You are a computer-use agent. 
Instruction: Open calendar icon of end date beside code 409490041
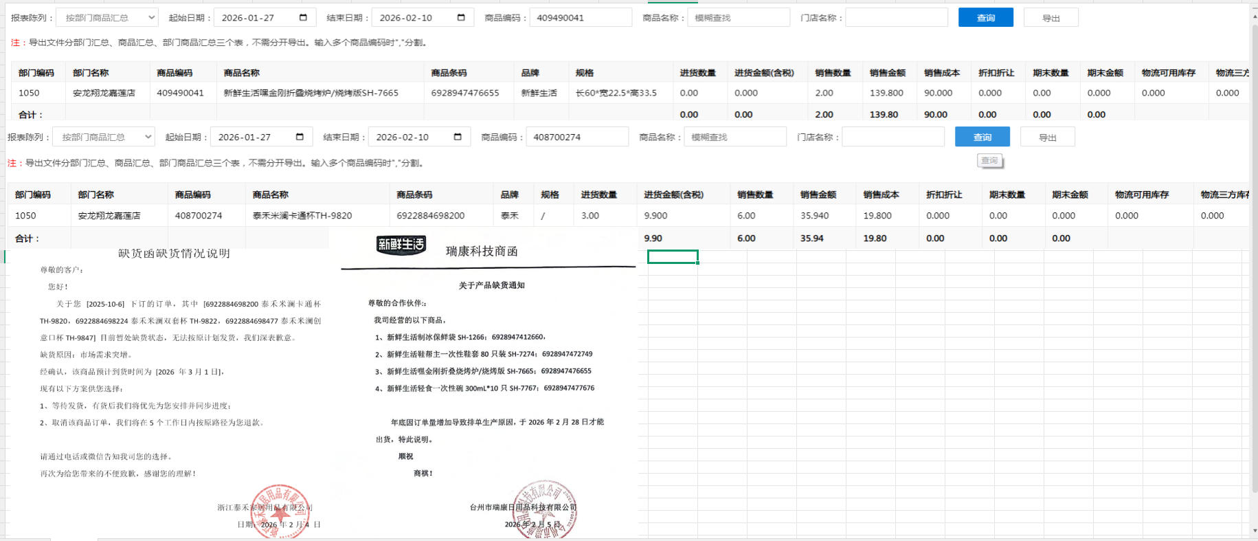[461, 17]
